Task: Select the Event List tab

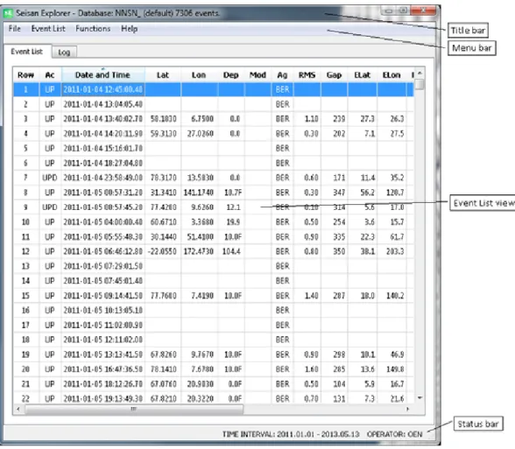Action: 27,52
